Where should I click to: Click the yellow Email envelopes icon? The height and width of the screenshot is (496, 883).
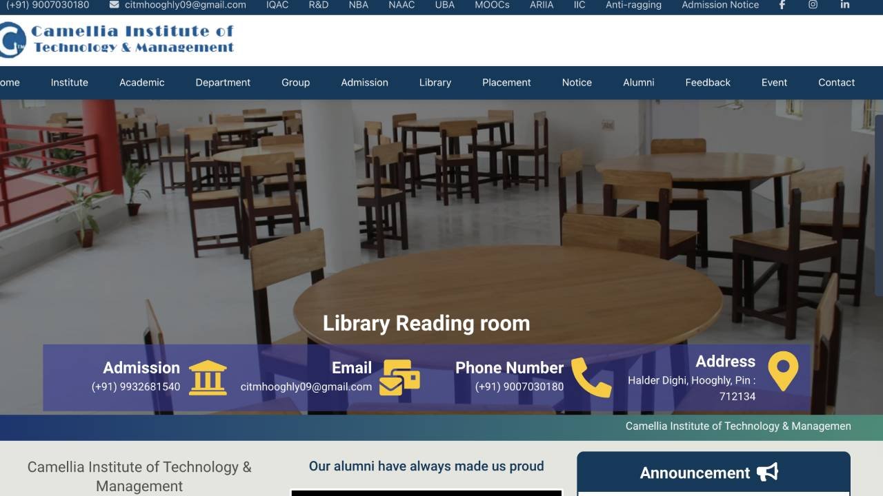click(x=399, y=378)
